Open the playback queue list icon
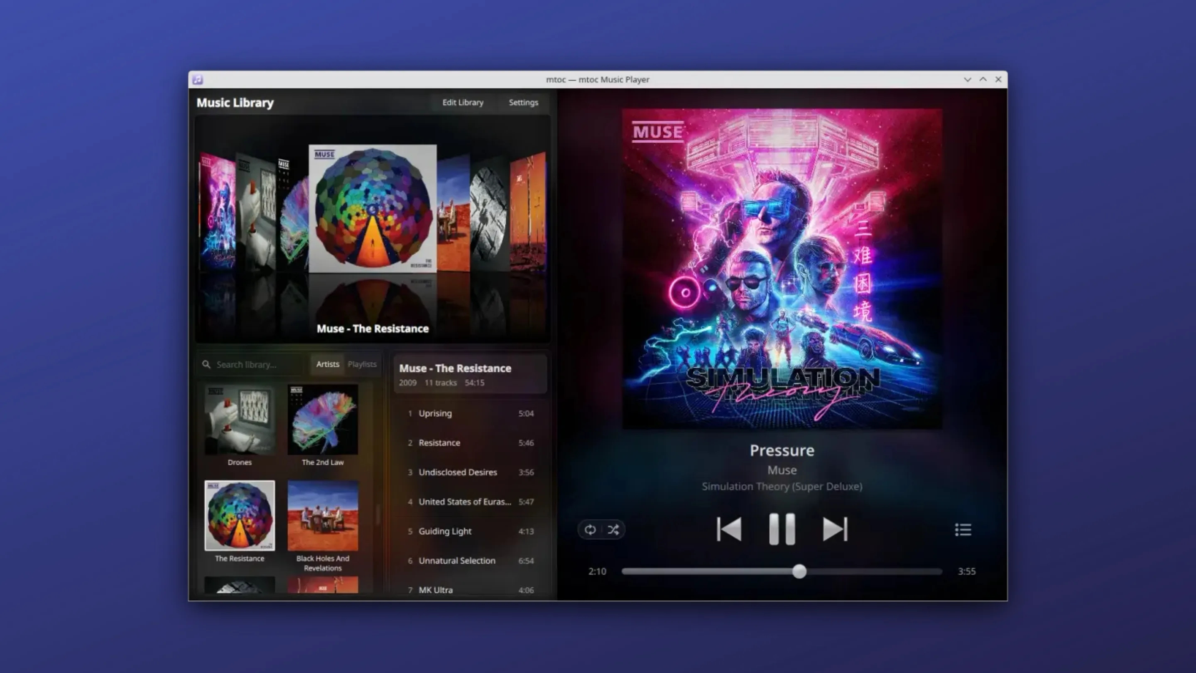This screenshot has height=673, width=1196. 963,530
